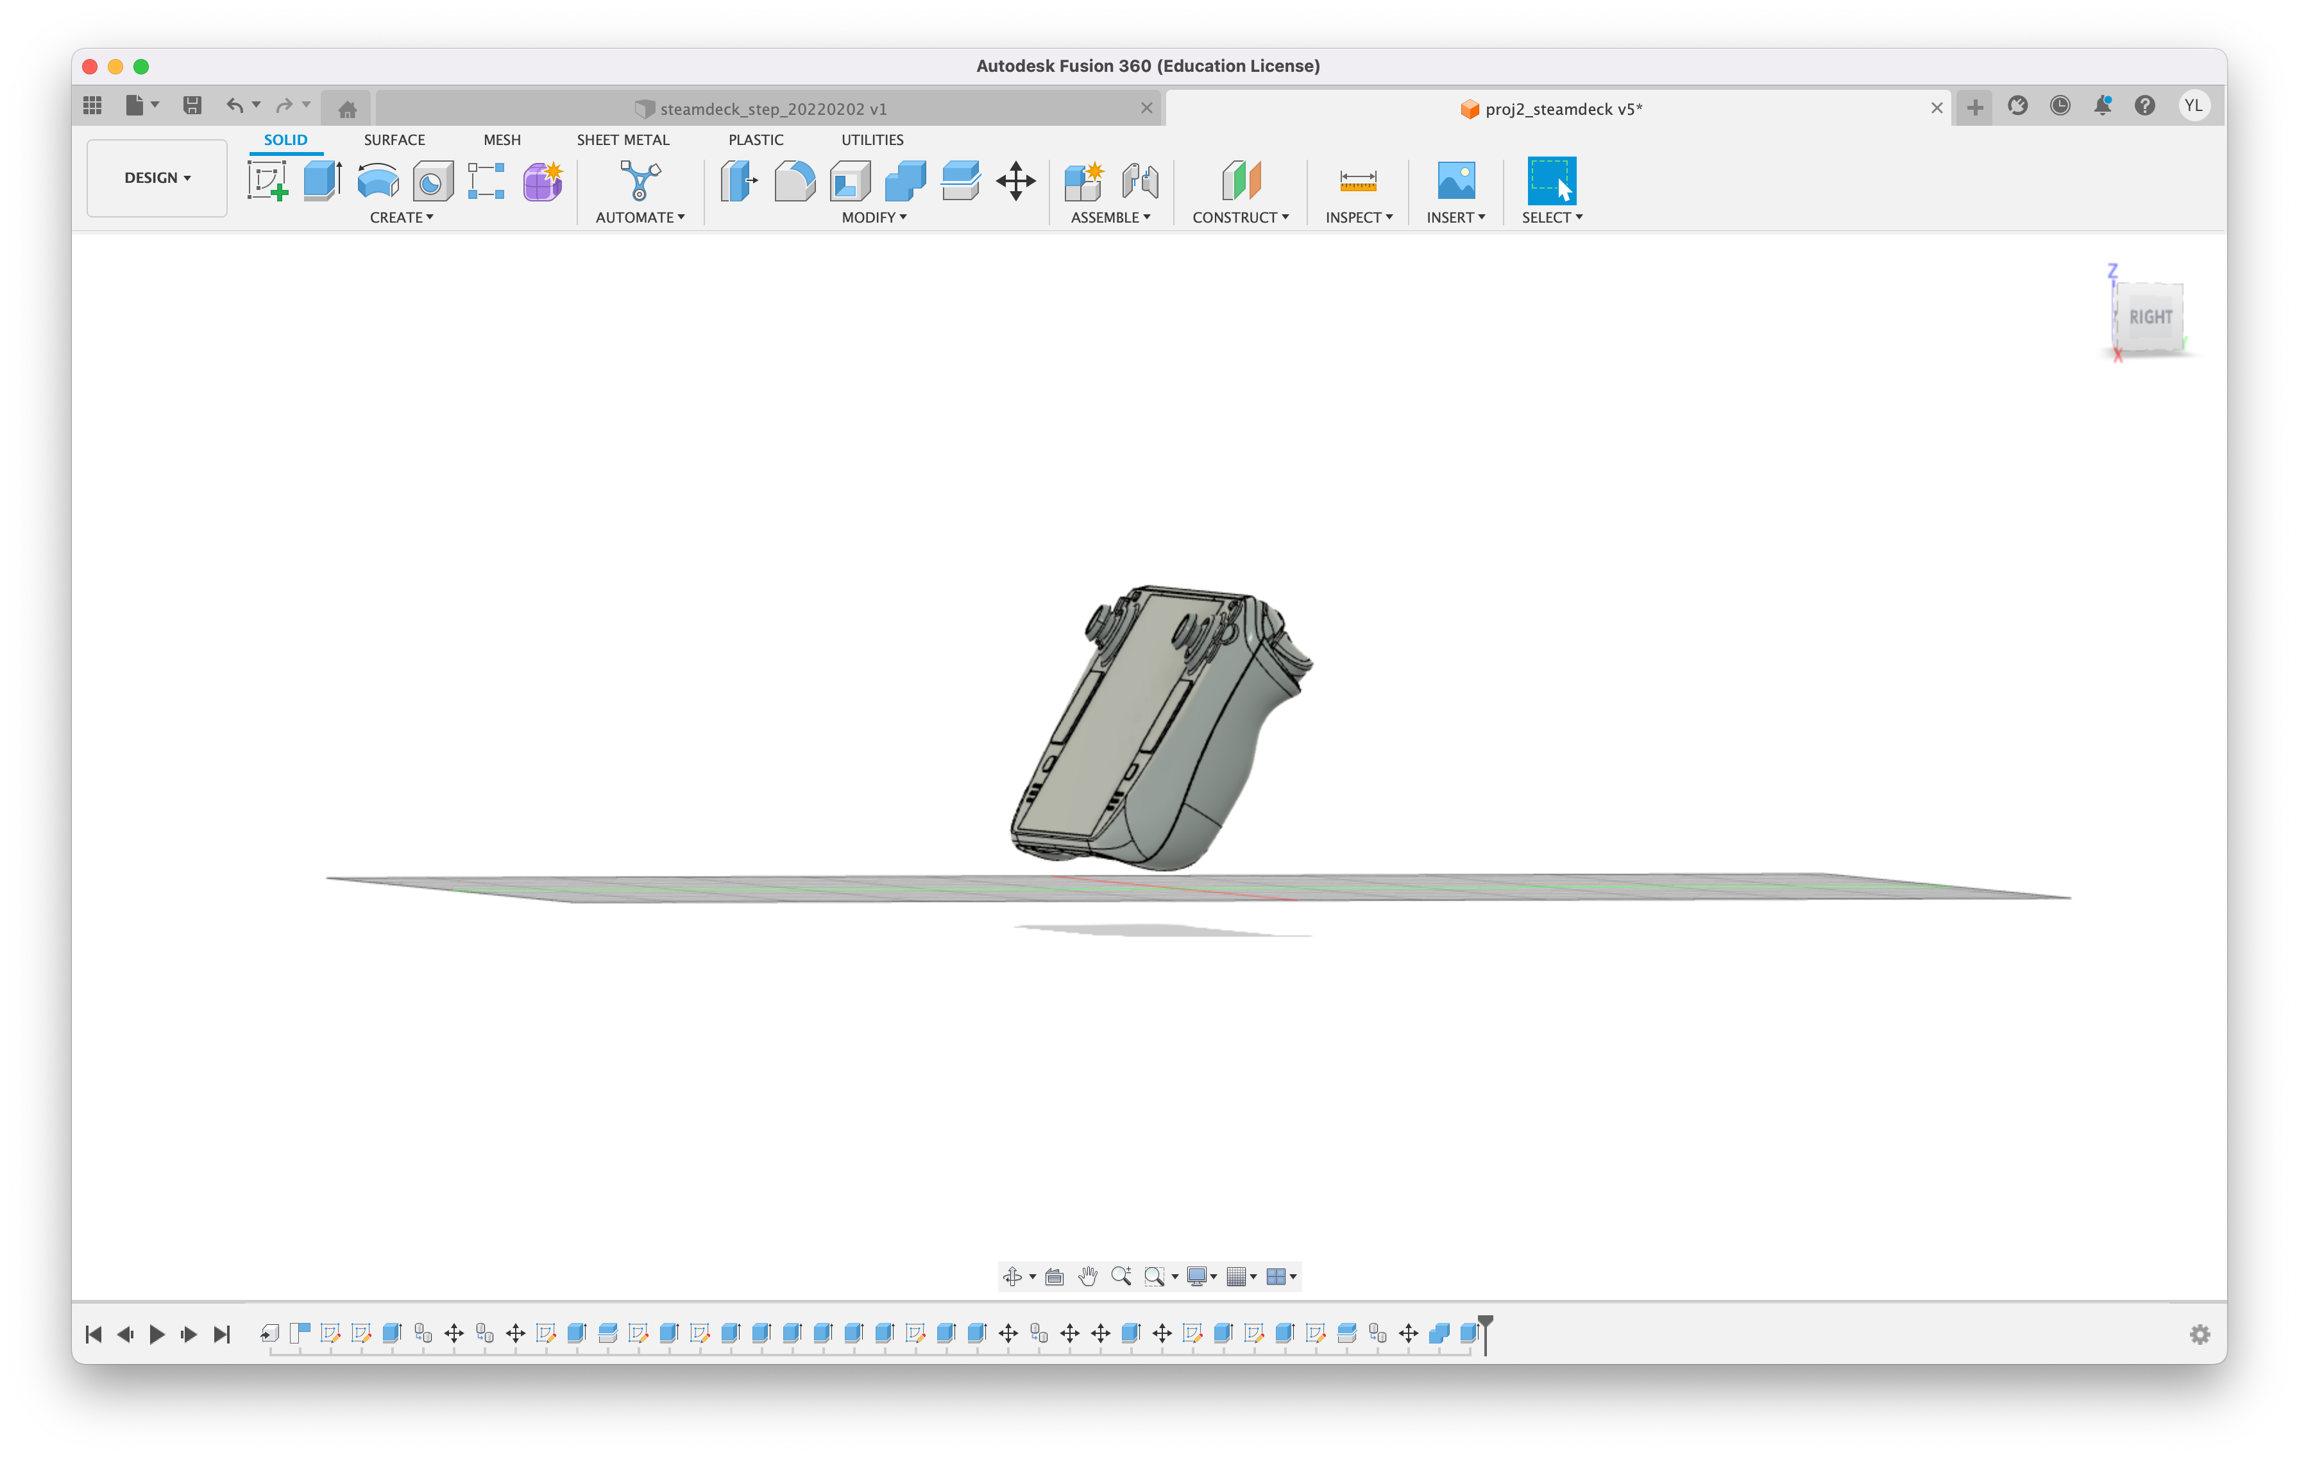Click the Move/Copy arrows icon

pos(1015,180)
